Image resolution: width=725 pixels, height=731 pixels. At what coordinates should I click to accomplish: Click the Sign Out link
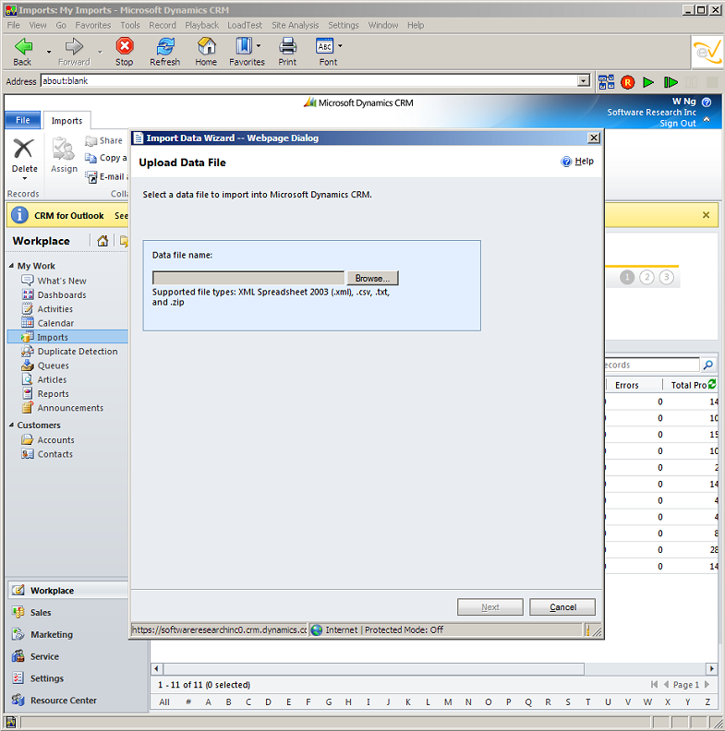[677, 123]
